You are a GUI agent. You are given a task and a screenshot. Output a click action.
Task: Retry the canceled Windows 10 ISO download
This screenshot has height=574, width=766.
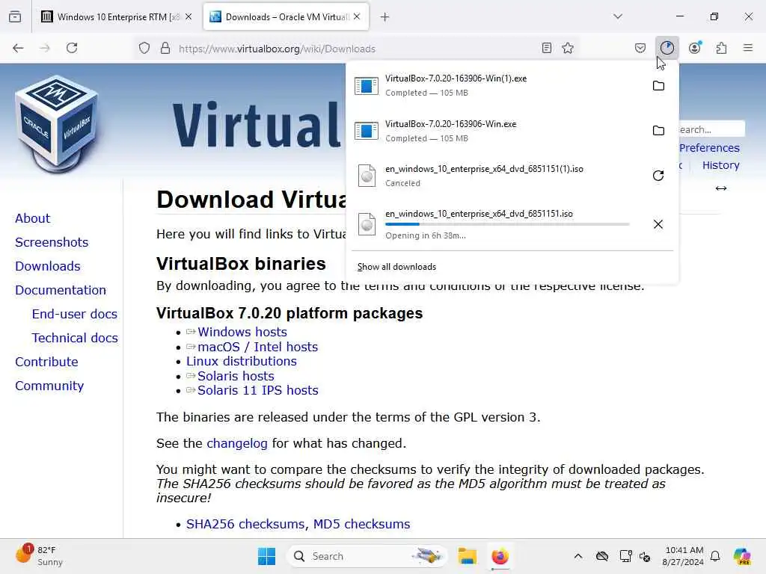coord(658,175)
